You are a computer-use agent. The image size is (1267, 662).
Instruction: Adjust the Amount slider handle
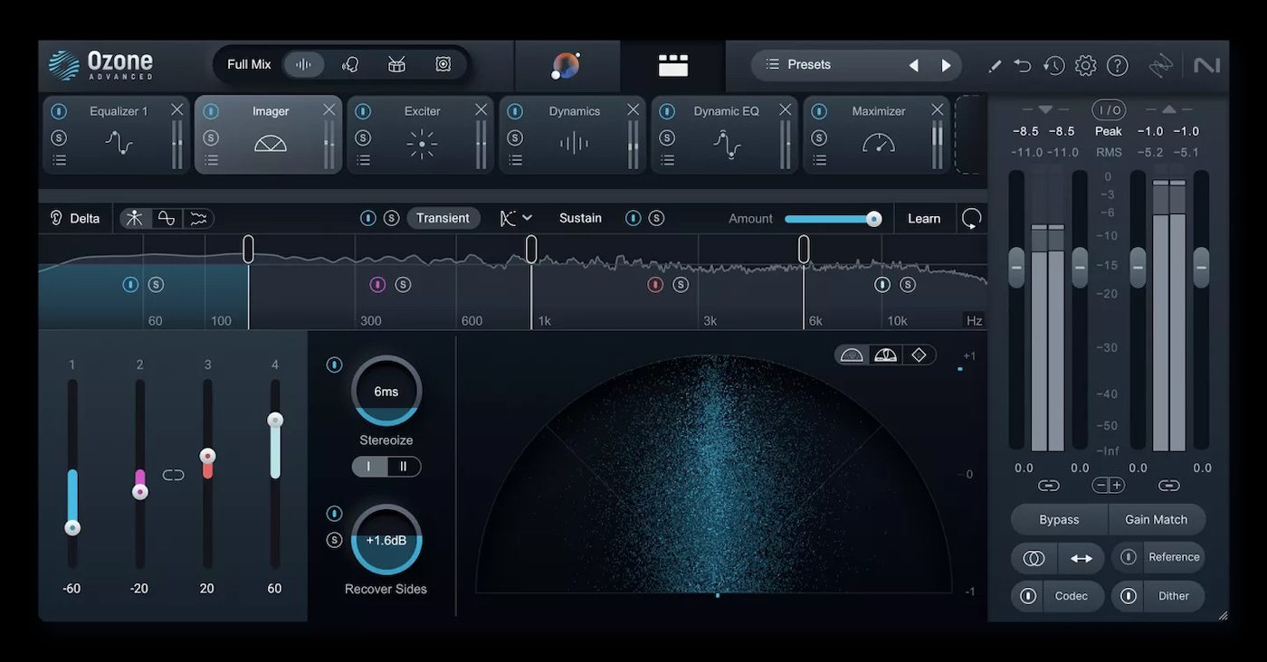coord(872,218)
